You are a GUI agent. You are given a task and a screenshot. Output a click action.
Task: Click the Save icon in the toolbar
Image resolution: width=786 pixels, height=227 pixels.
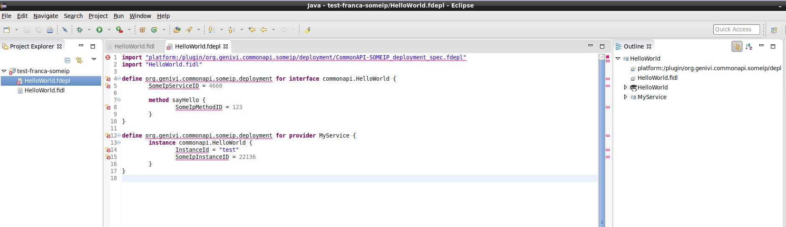pyautogui.click(x=27, y=30)
